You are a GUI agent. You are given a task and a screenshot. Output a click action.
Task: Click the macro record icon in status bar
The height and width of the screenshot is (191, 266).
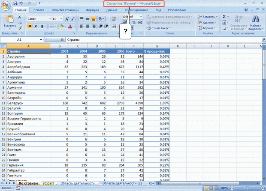[18, 188]
